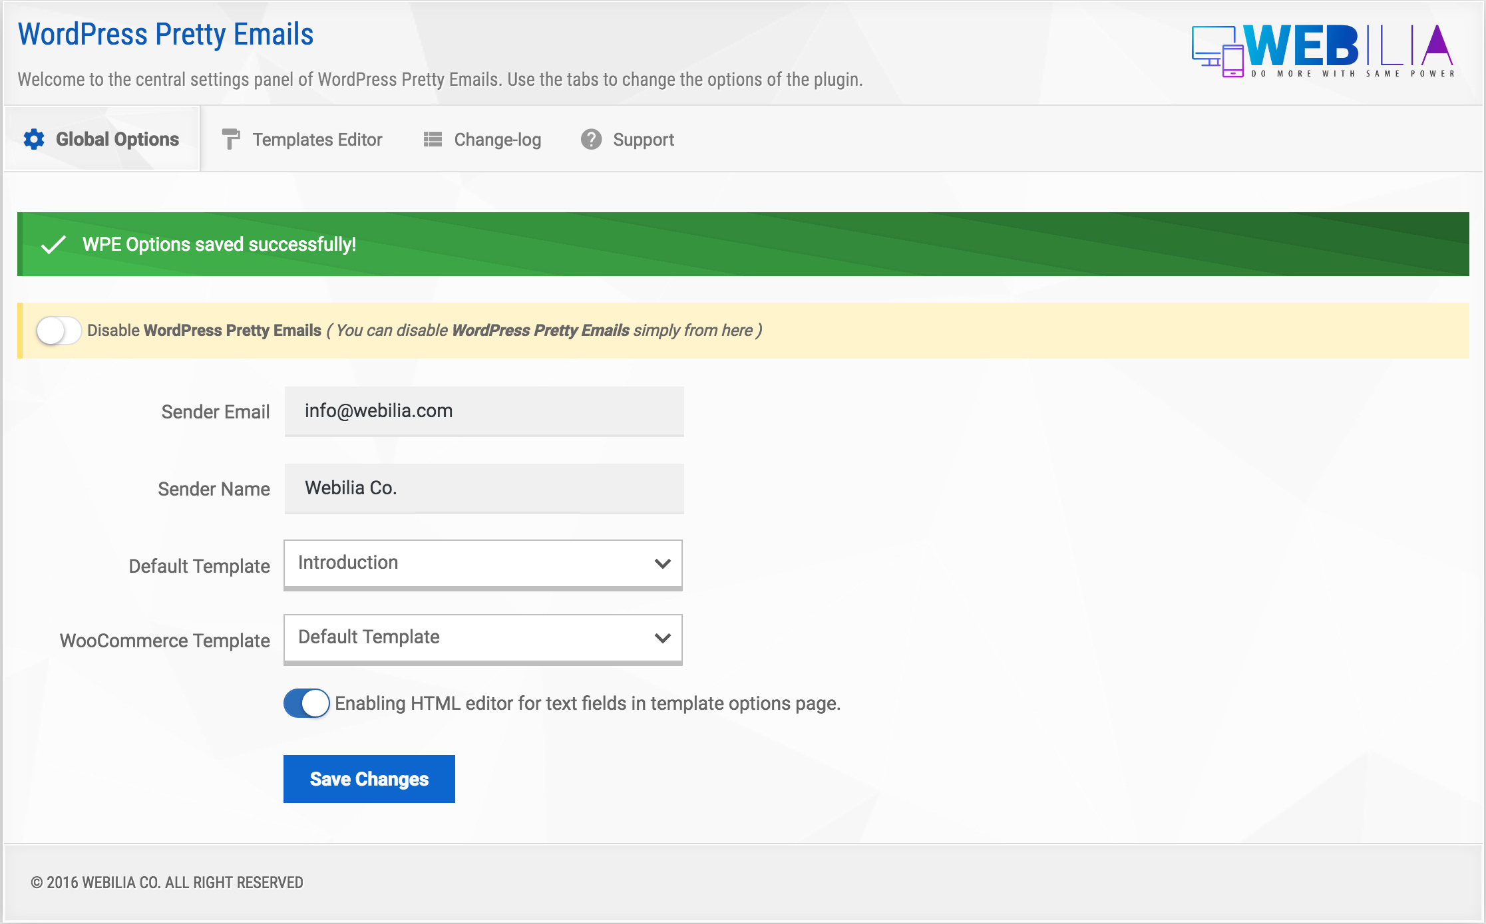Go to the Support tab
Image resolution: width=1486 pixels, height=924 pixels.
point(643,139)
